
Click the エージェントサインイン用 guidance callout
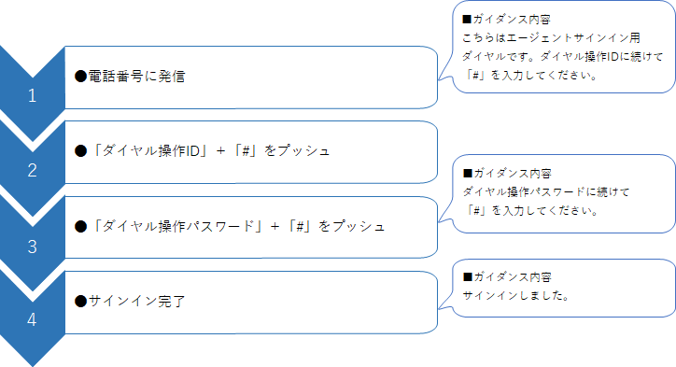pyautogui.click(x=563, y=47)
